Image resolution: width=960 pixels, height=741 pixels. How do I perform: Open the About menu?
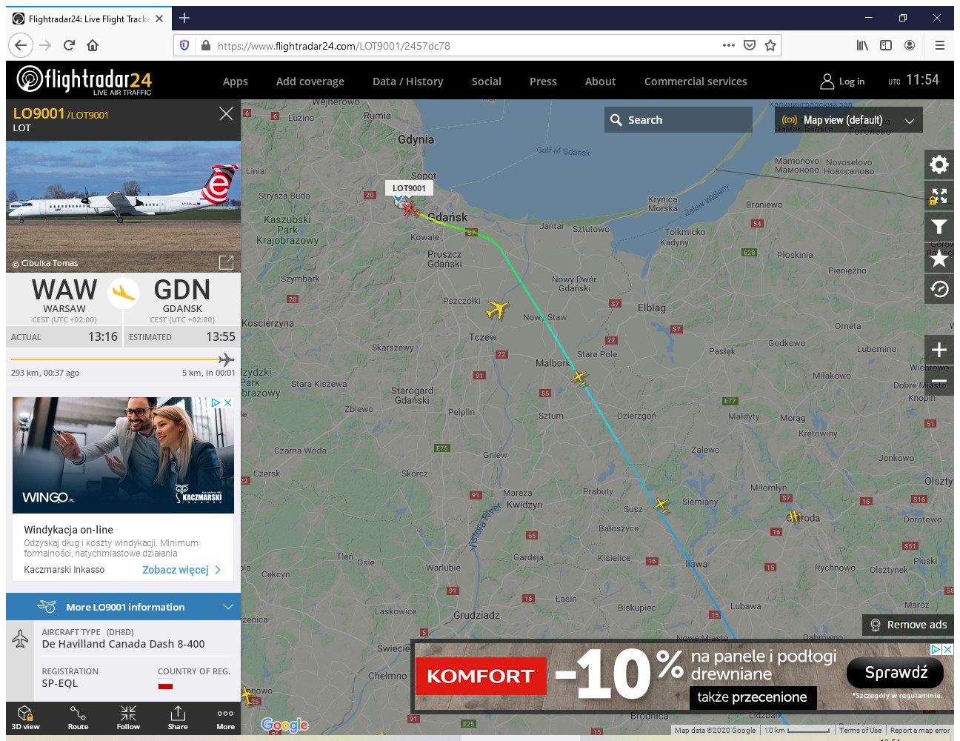click(601, 82)
